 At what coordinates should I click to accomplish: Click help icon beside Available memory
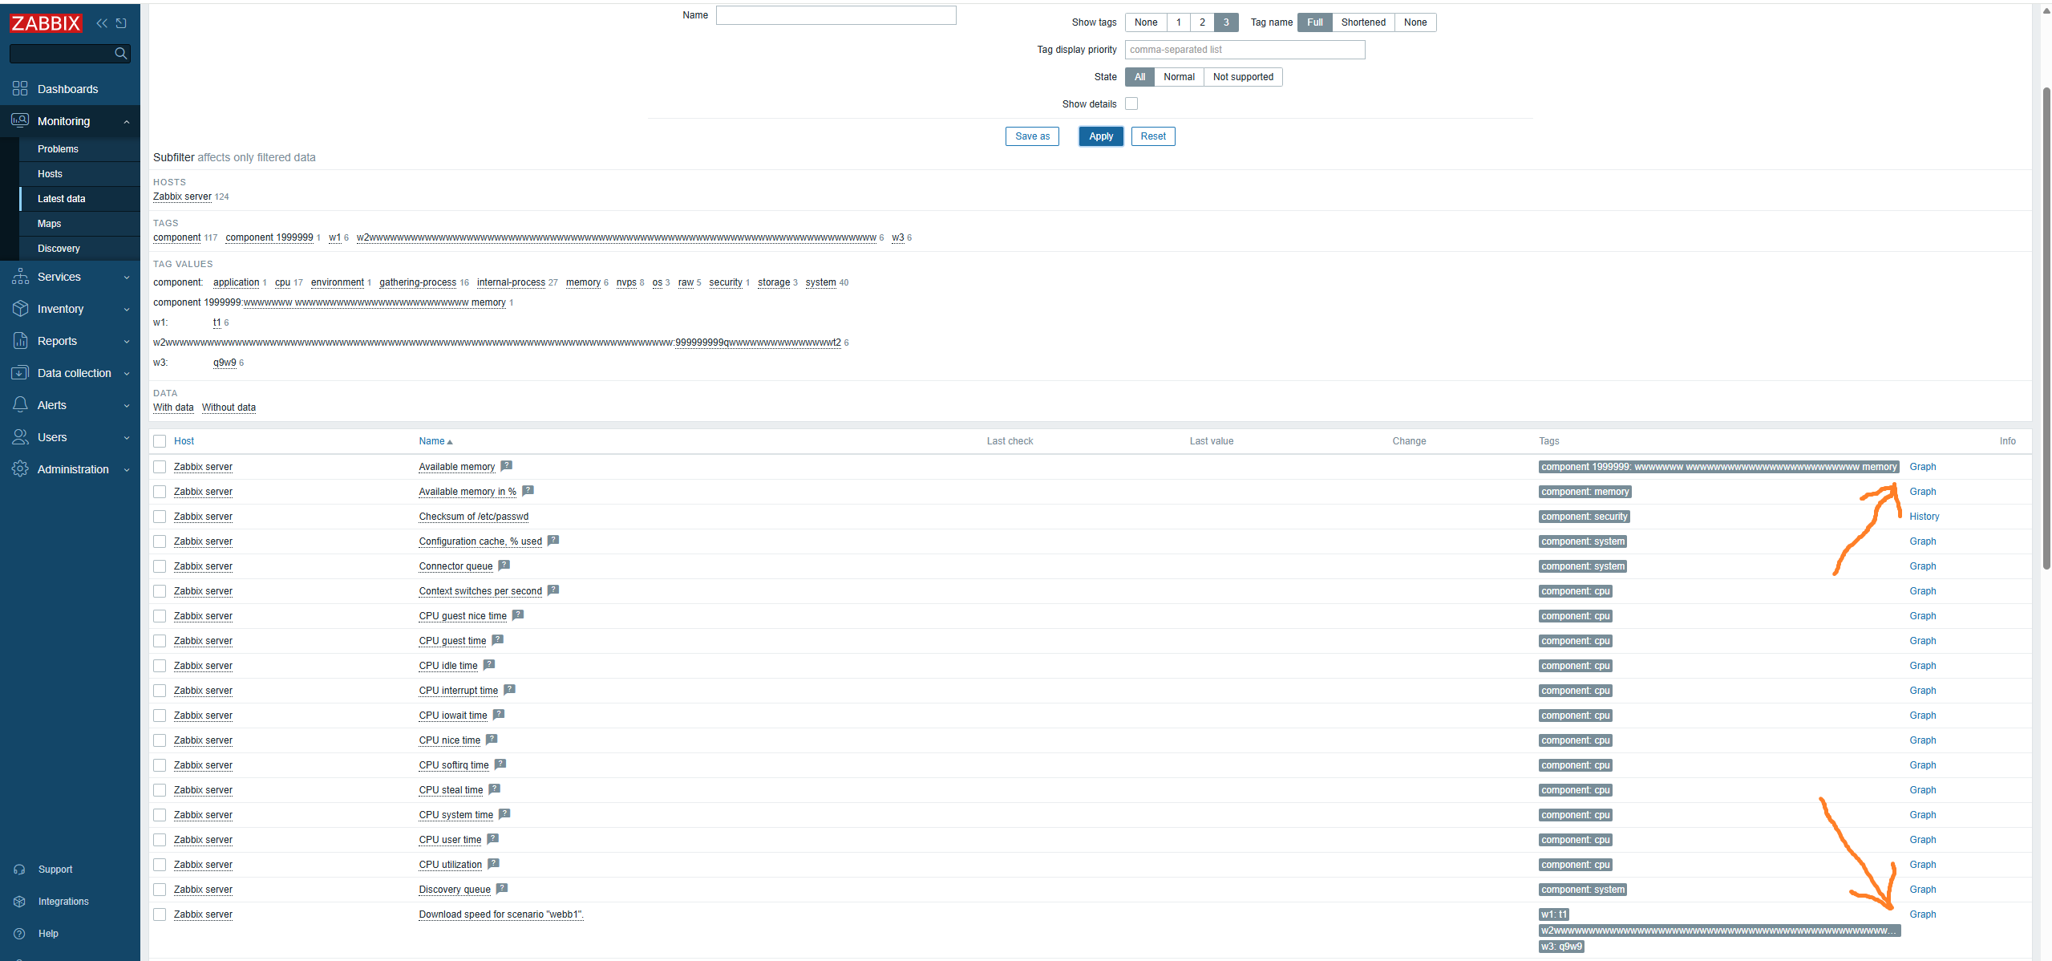(506, 466)
